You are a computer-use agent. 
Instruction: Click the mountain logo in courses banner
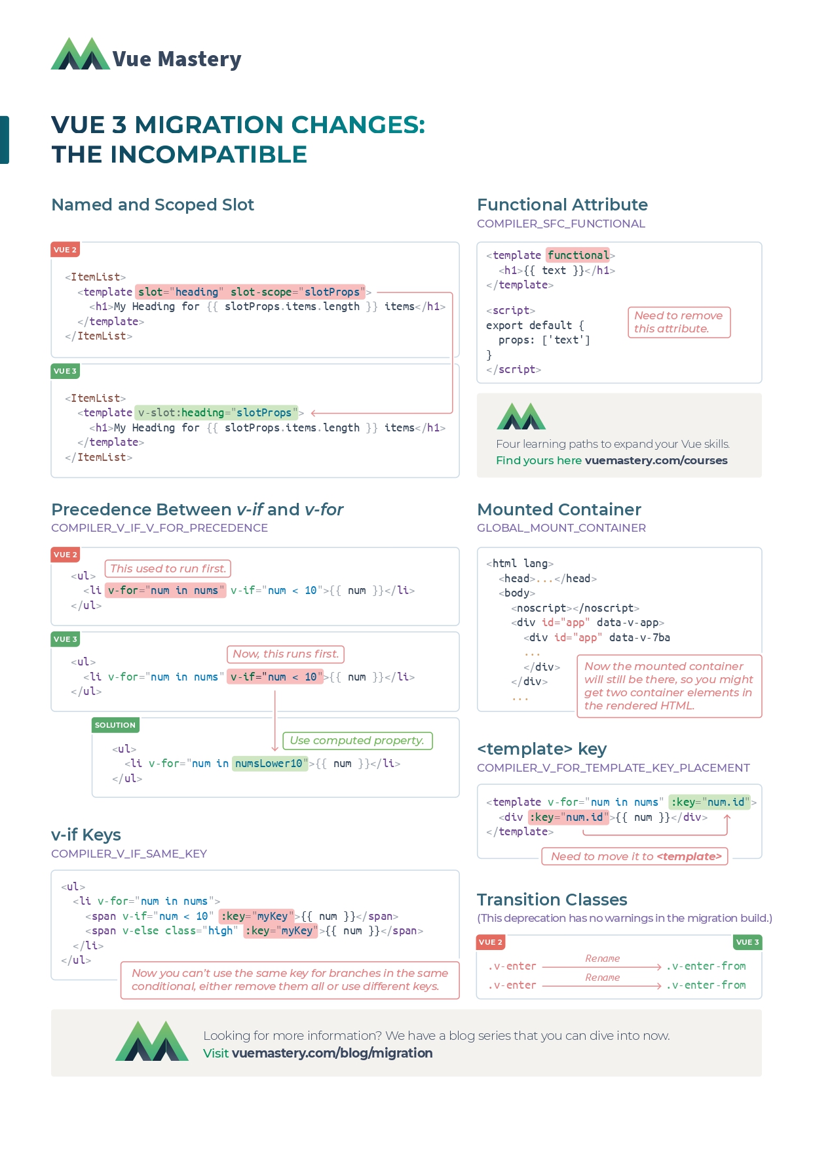pyautogui.click(x=521, y=416)
